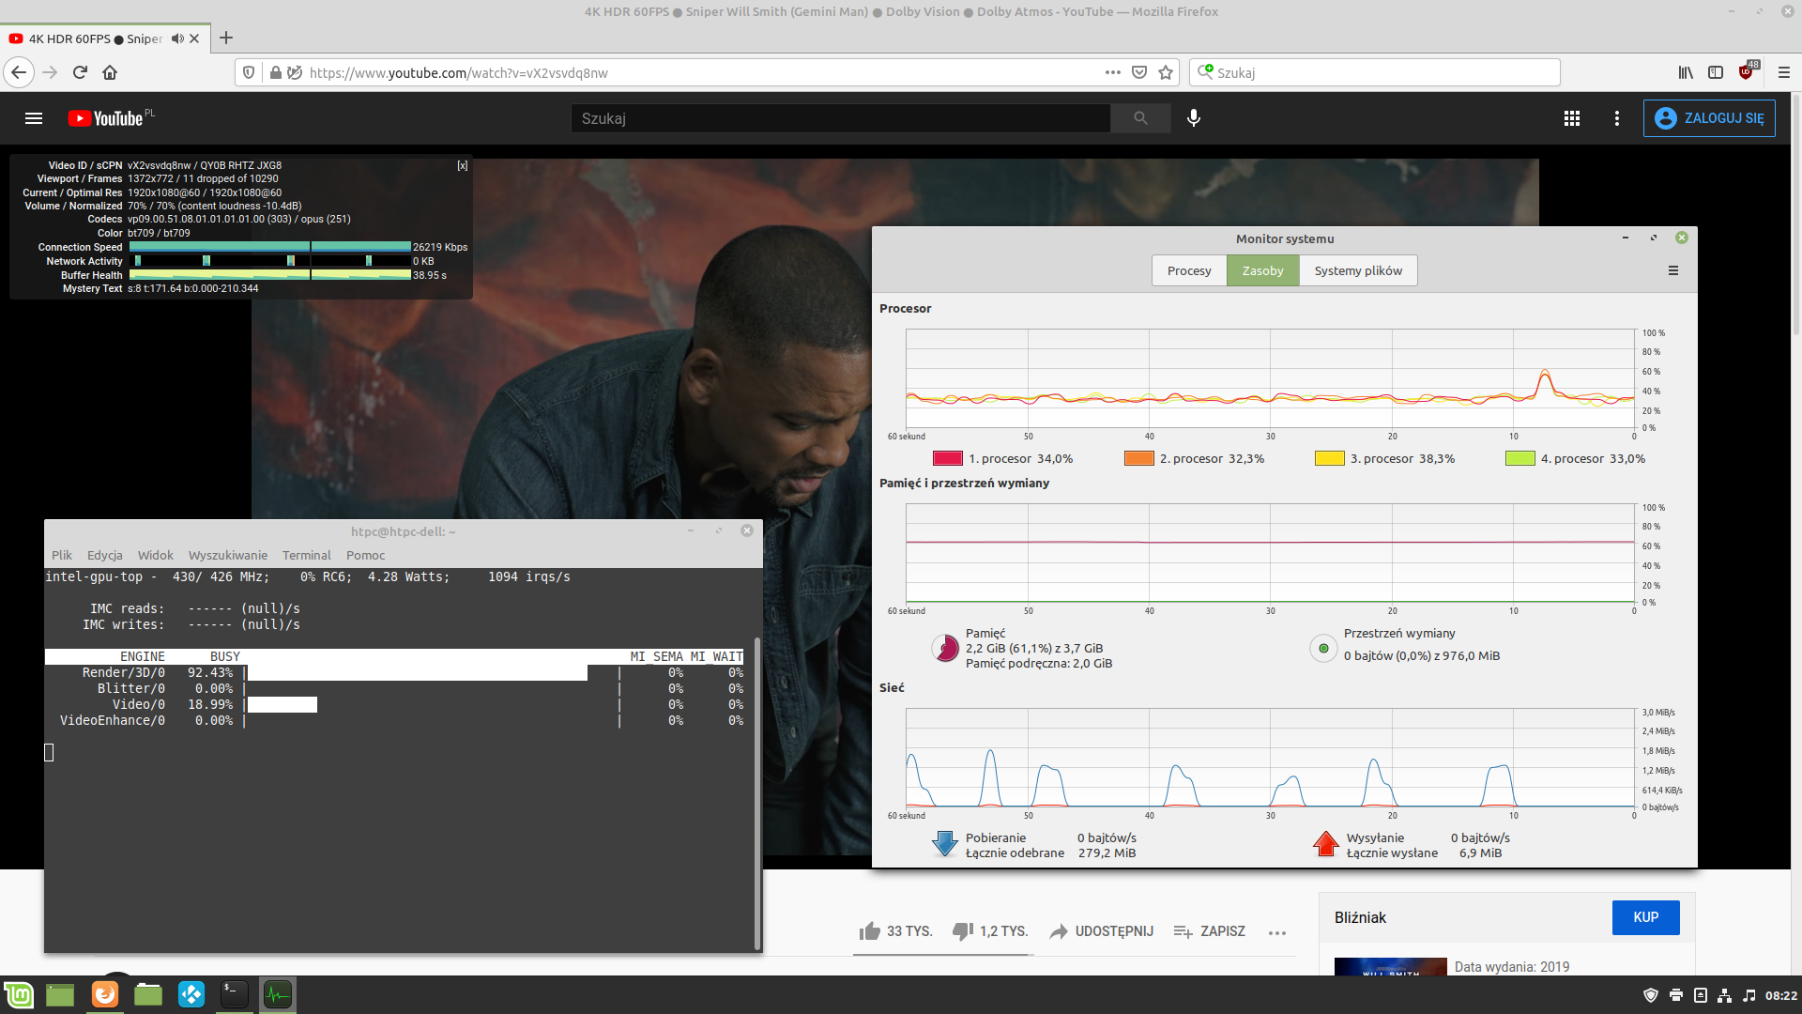Open uBlock Origin extension icon

(1748, 71)
